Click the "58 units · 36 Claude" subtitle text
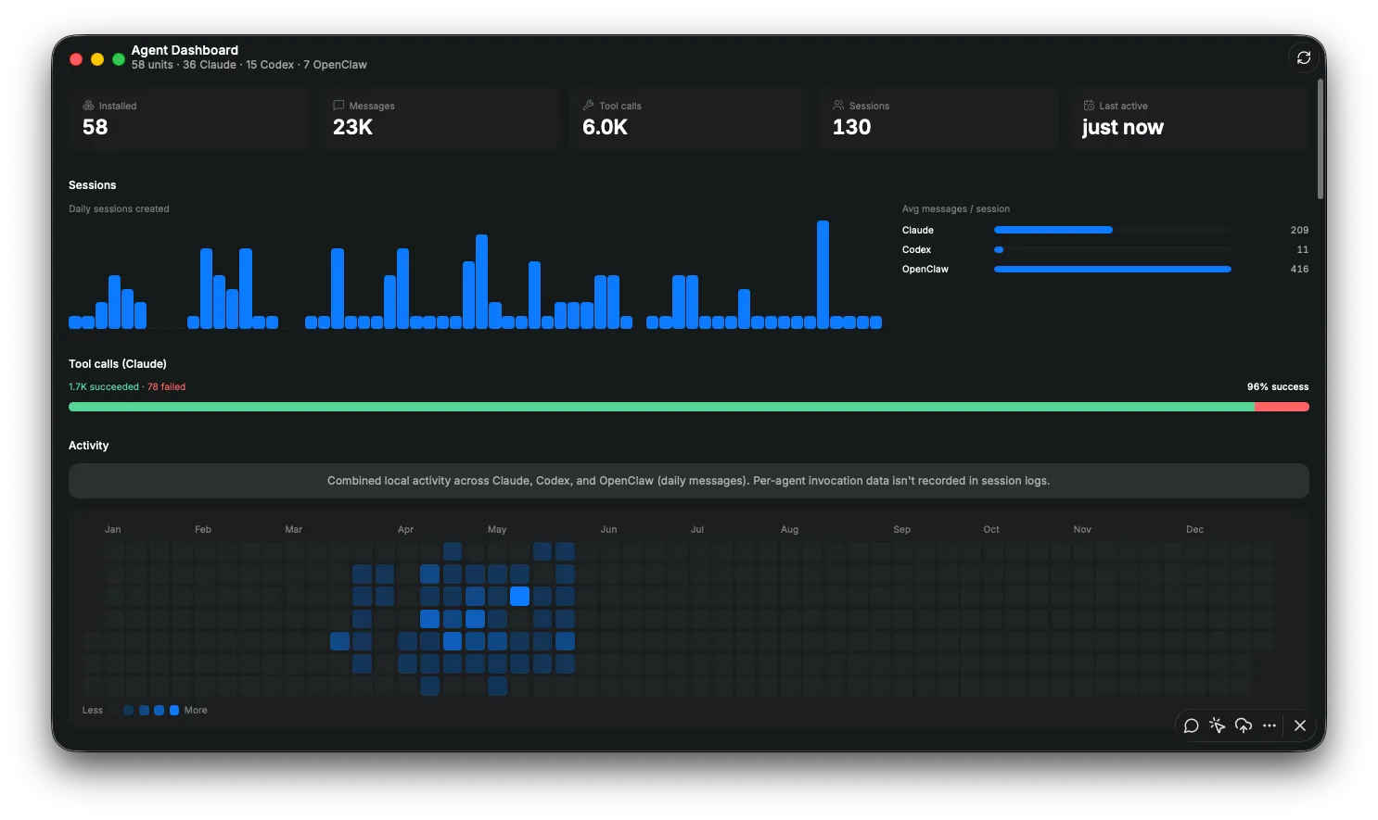 (184, 65)
